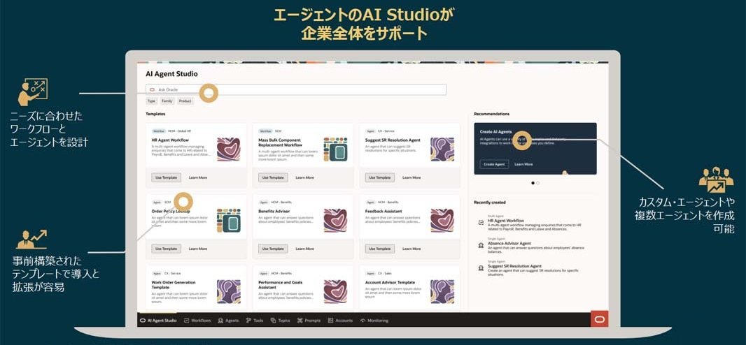The width and height of the screenshot is (746, 345).
Task: Open "Absence Advisor Agent" in Recently created
Action: pyautogui.click(x=509, y=244)
